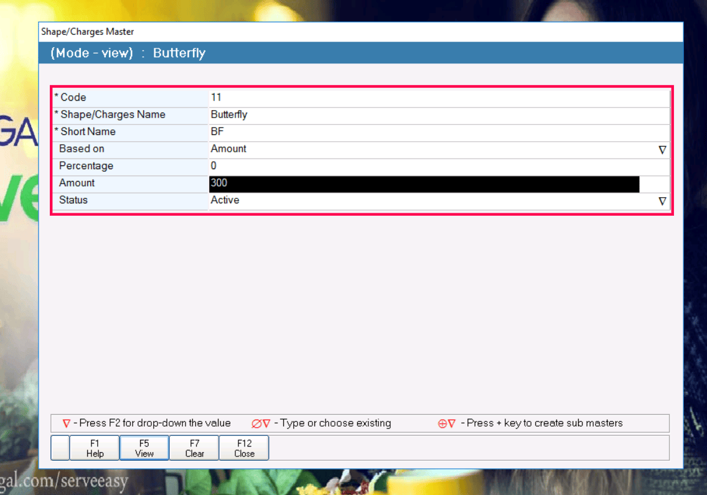Screen dimensions: 707x495
Task: Click the '* Shape/Charges Name' label
Action: [x=110, y=114]
